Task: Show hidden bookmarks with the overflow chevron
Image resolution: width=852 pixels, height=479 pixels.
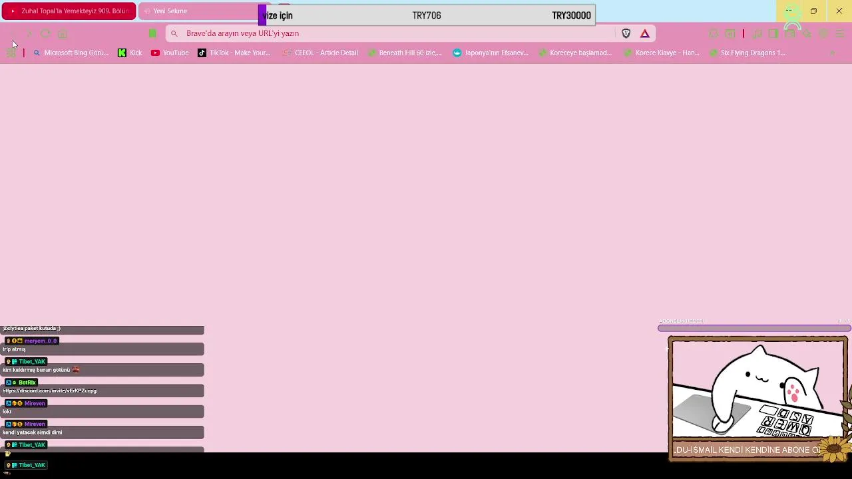Action: tap(833, 53)
